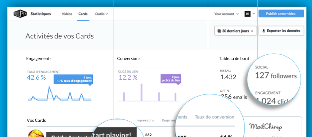Expand the Outils menu
Screen dimensions: 312x137
102,14
